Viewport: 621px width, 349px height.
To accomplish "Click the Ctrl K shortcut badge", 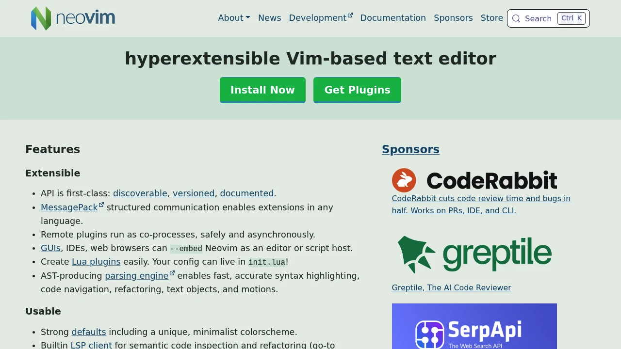I will pyautogui.click(x=572, y=18).
